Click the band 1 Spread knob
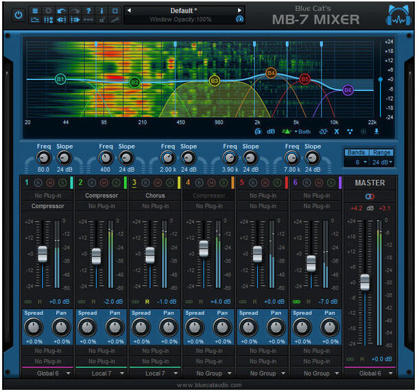The image size is (419, 392). 34,328
